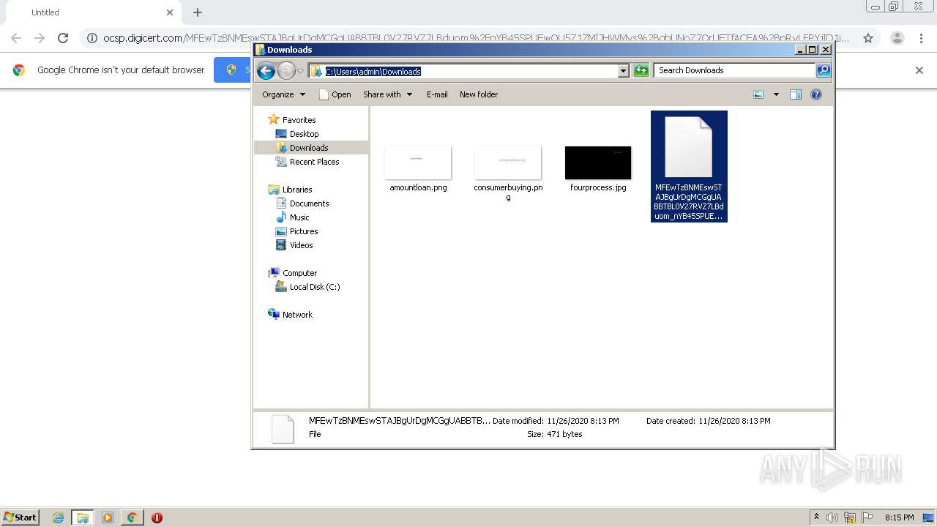Open the Organize menu
The image size is (937, 527).
(283, 94)
